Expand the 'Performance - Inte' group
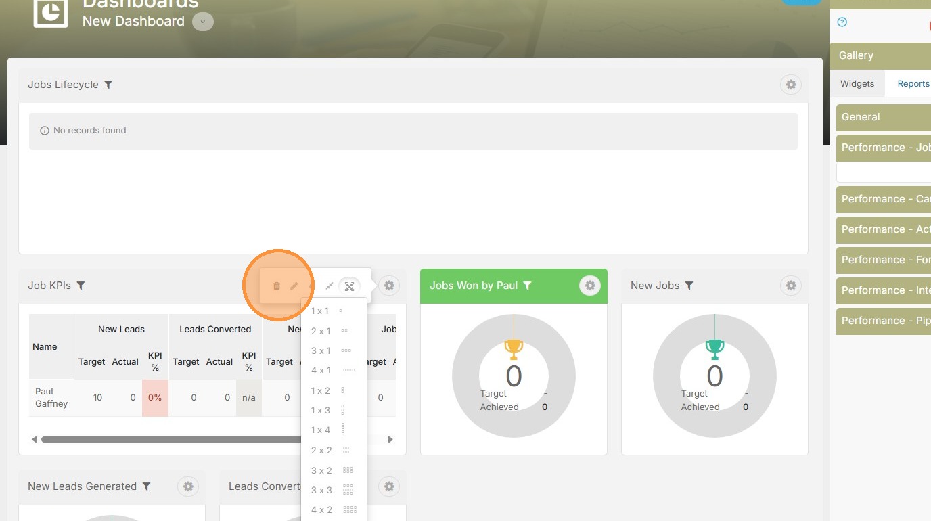Image resolution: width=931 pixels, height=521 pixels. (x=884, y=290)
